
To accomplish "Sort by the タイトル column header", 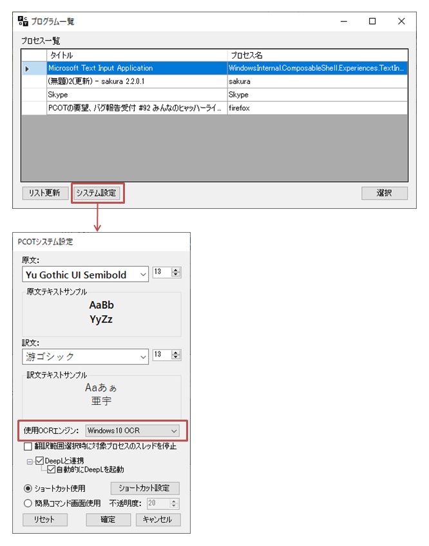I will point(137,55).
